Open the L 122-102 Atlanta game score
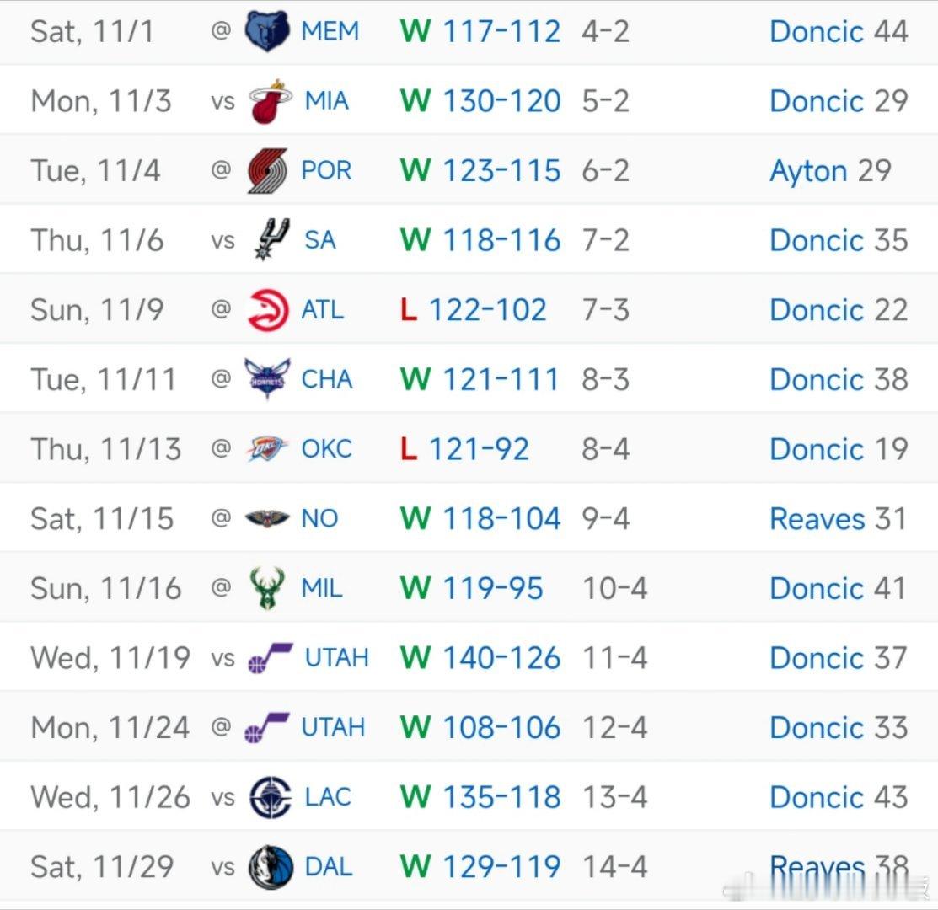Screen dimensions: 938x910 (x=474, y=310)
